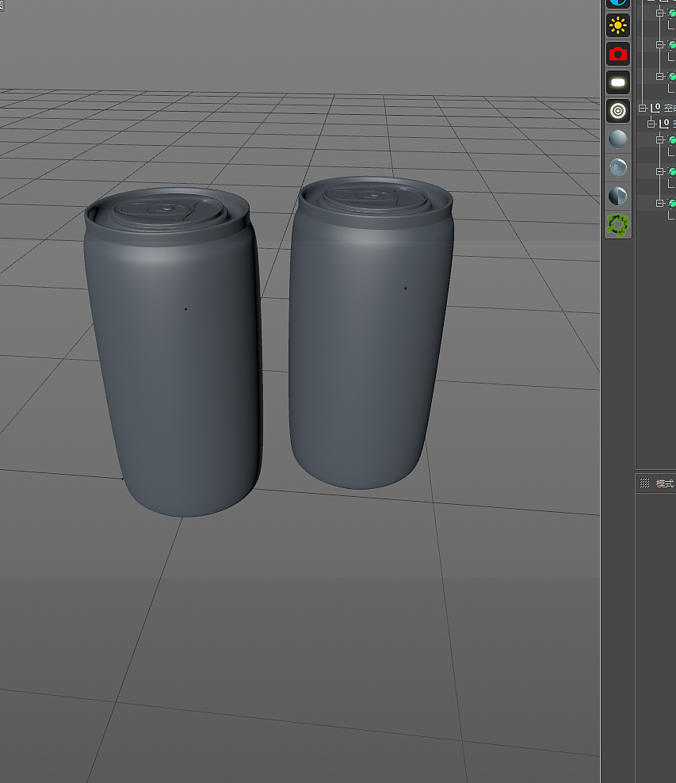Collapse the first cube object's child branch
The width and height of the screenshot is (676, 783).
(x=659, y=13)
